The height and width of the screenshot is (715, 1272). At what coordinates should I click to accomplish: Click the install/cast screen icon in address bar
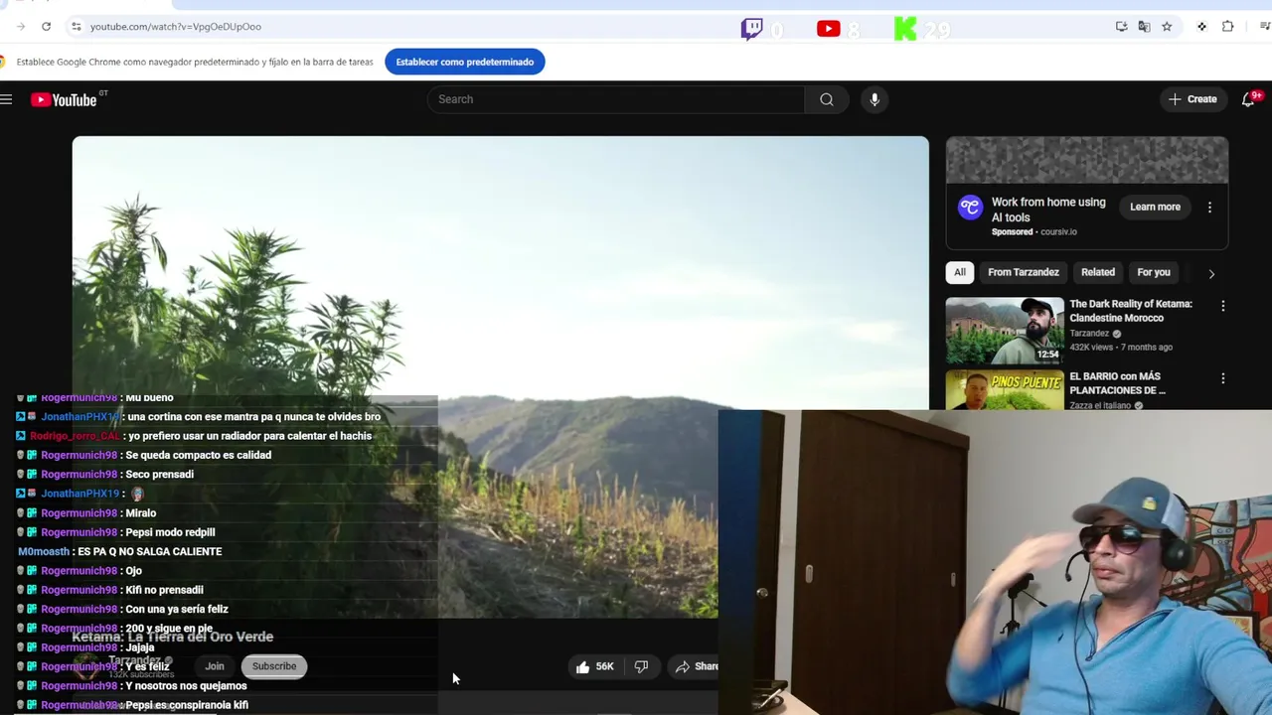(x=1121, y=27)
